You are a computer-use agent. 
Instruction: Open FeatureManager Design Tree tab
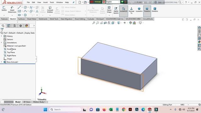click(x=3, y=26)
